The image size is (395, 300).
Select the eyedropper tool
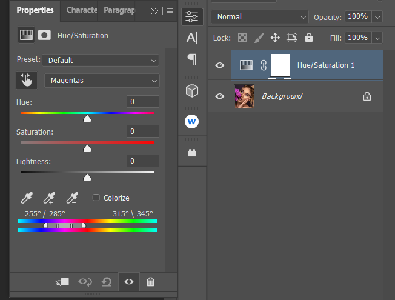pos(27,198)
